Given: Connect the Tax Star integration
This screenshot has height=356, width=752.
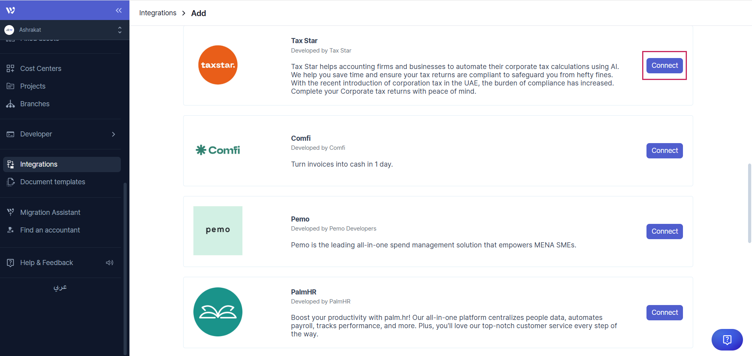Looking at the screenshot, I should coord(664,65).
